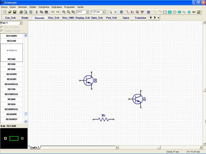Paste with the clipboard icon

pos(47,12)
